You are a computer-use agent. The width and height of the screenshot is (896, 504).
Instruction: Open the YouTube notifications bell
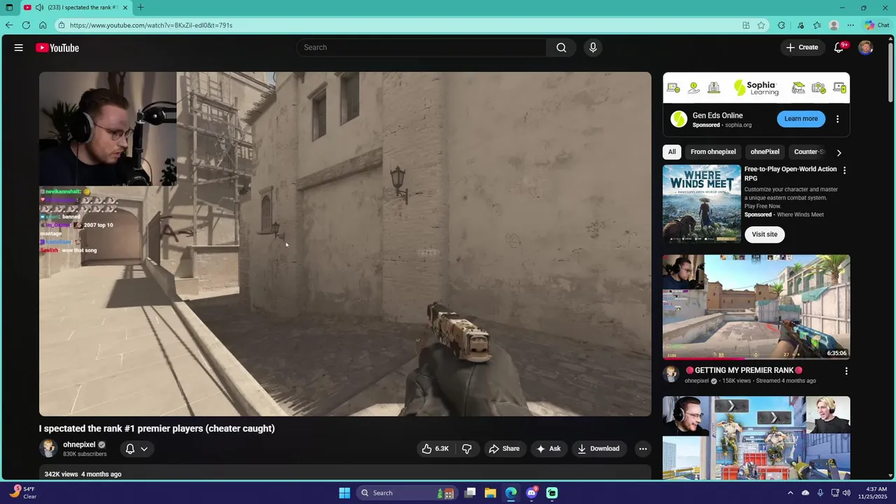839,48
